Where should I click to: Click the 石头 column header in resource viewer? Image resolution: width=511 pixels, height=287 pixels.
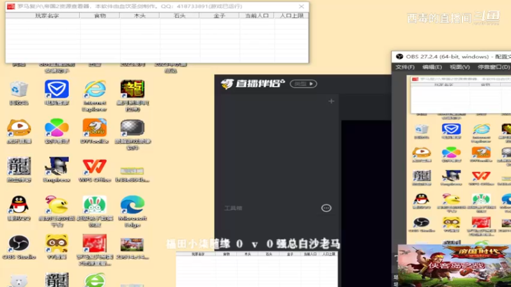(x=179, y=15)
